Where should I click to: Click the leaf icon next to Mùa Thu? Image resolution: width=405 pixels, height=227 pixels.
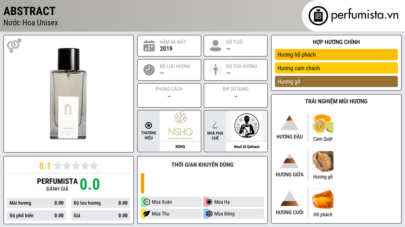click(x=147, y=214)
